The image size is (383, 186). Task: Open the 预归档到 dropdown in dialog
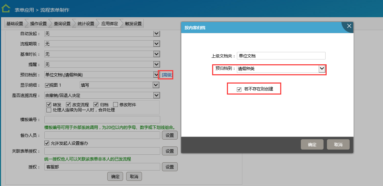pyautogui.click(x=322, y=69)
